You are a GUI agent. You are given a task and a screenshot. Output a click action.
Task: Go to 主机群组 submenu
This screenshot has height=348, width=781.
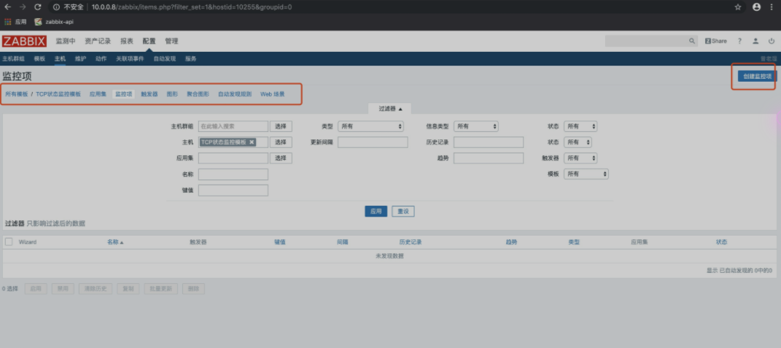13,58
